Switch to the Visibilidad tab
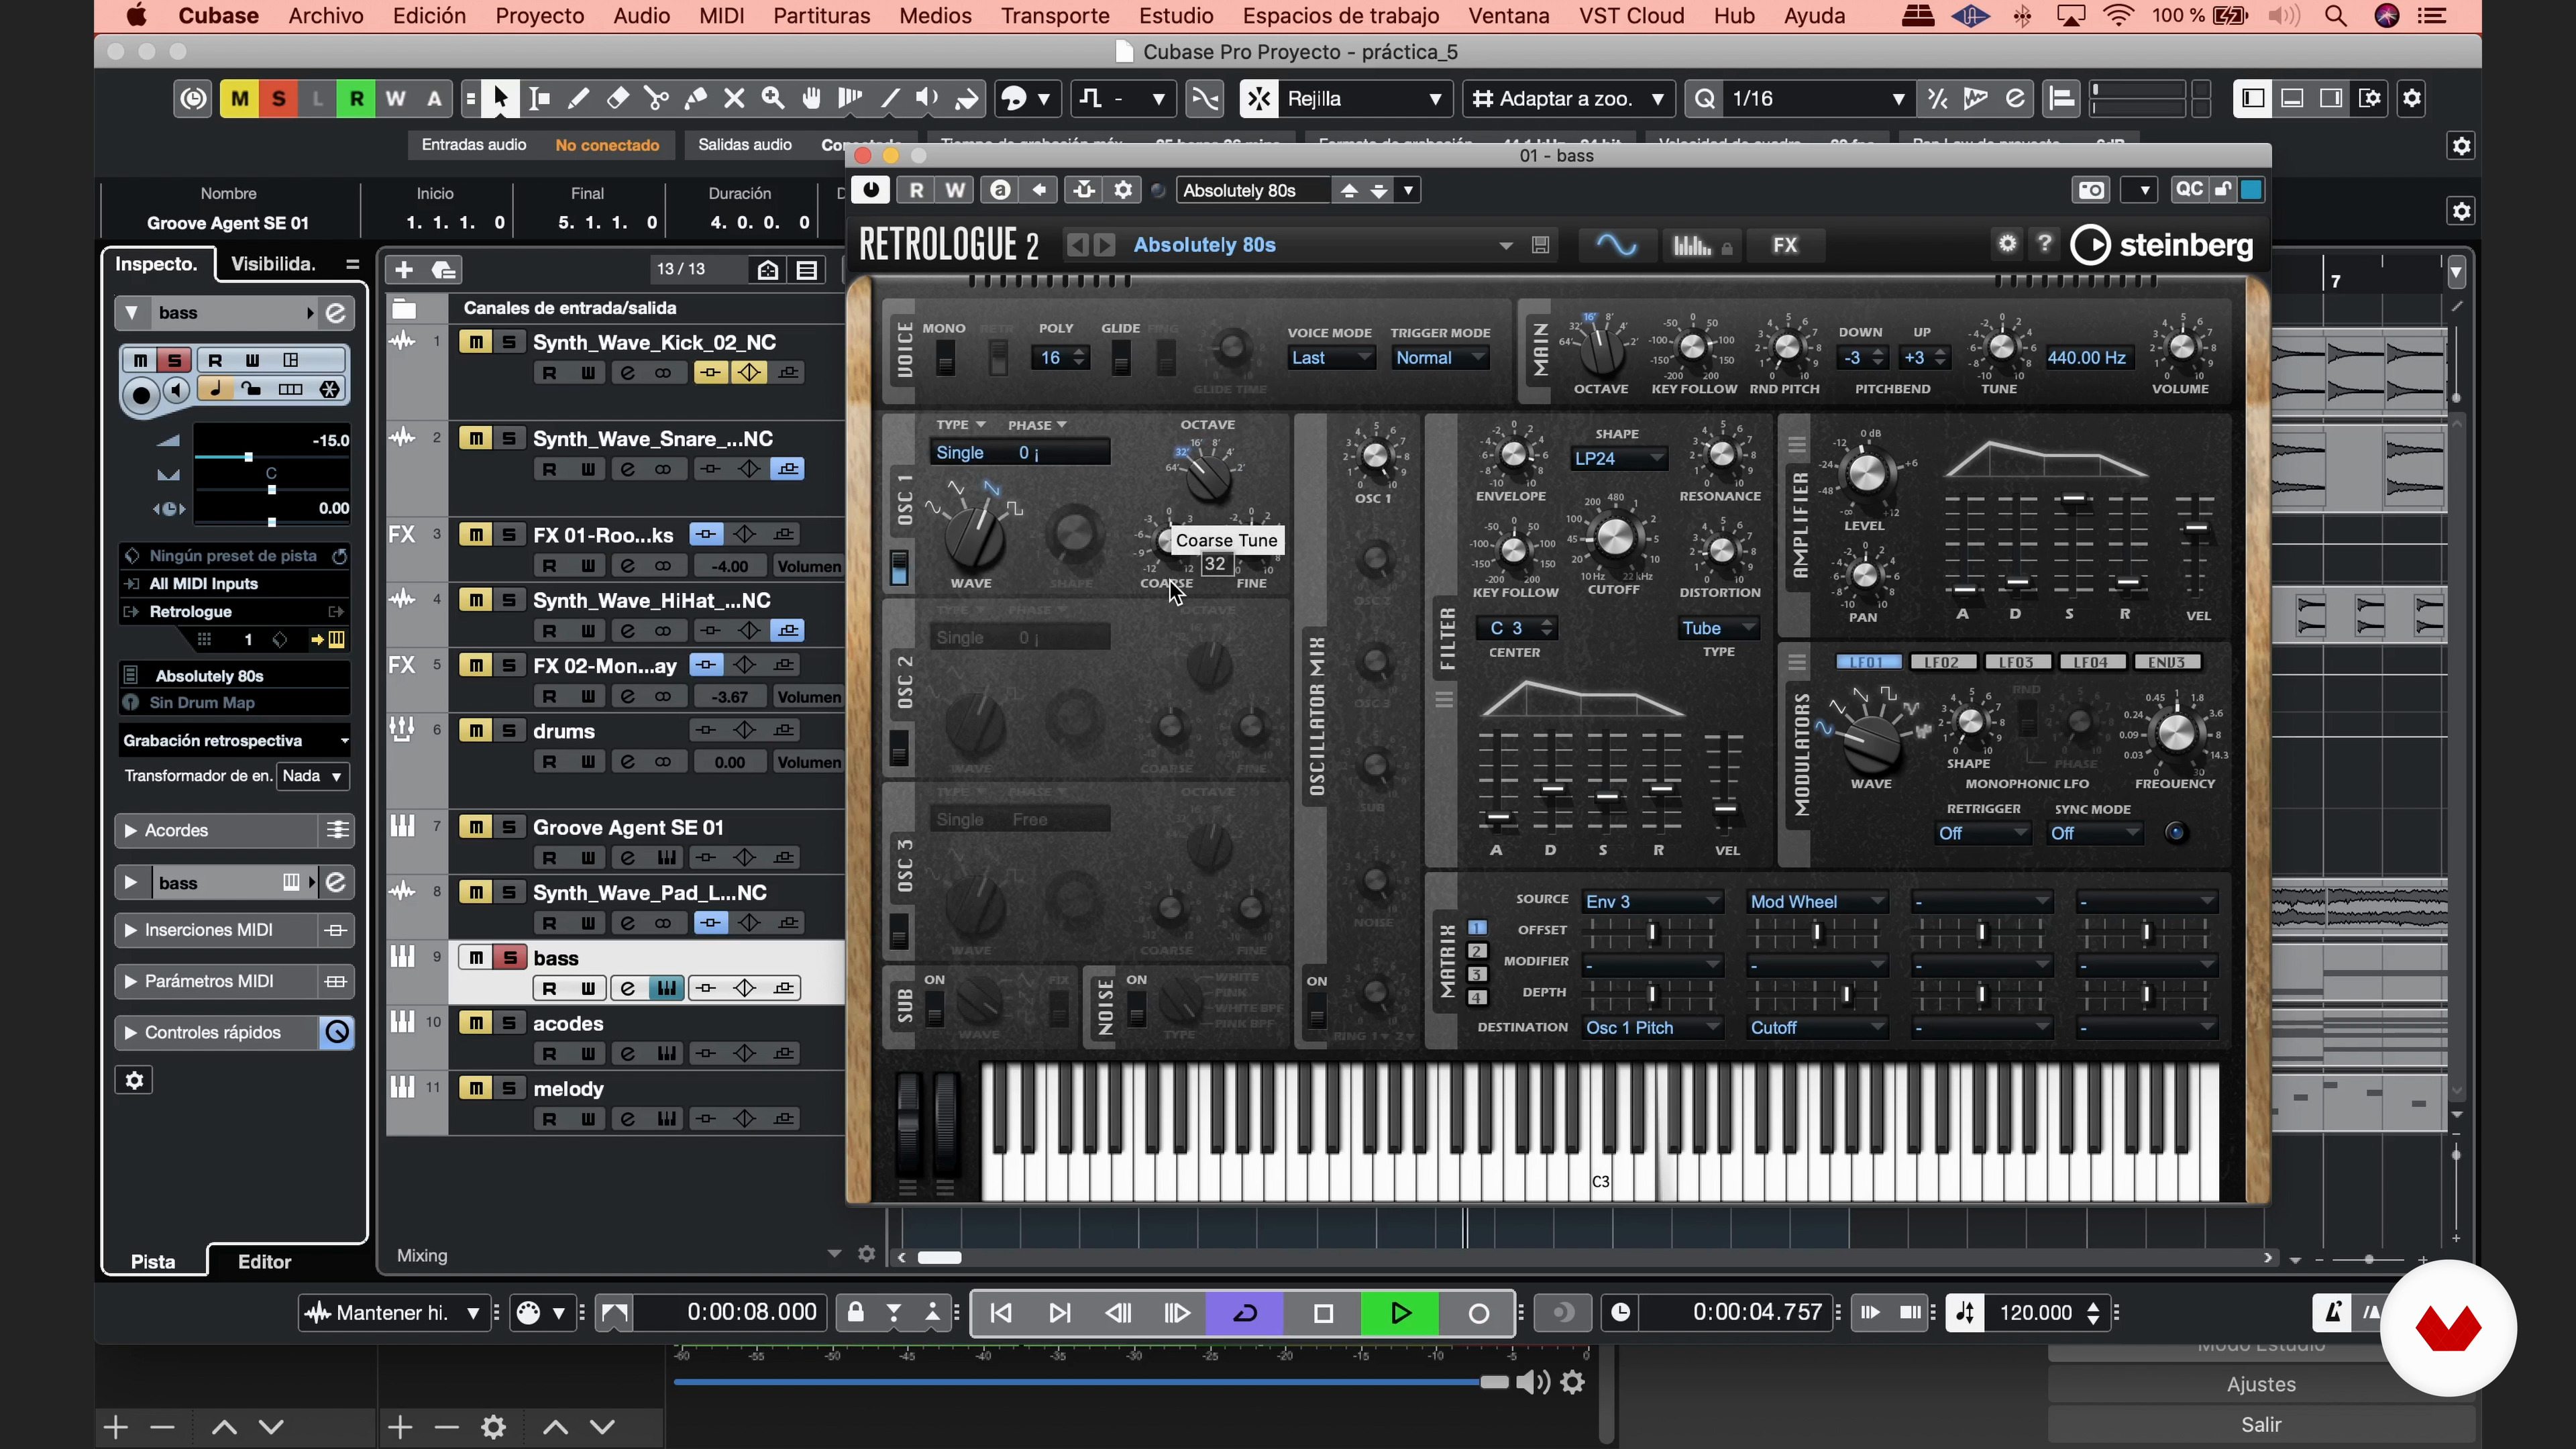2576x1449 pixels. pos(273,264)
